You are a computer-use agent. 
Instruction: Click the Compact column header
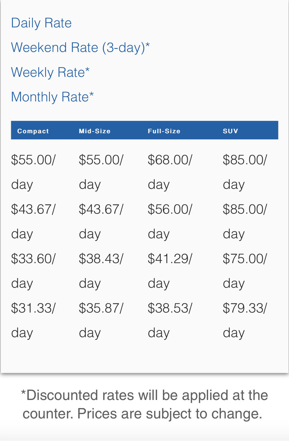point(33,131)
